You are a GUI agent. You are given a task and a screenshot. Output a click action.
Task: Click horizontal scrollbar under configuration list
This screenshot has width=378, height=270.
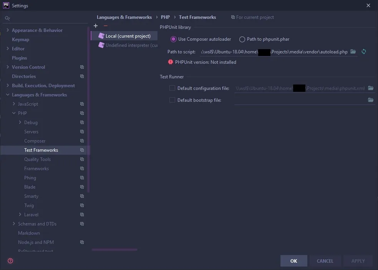114,250
